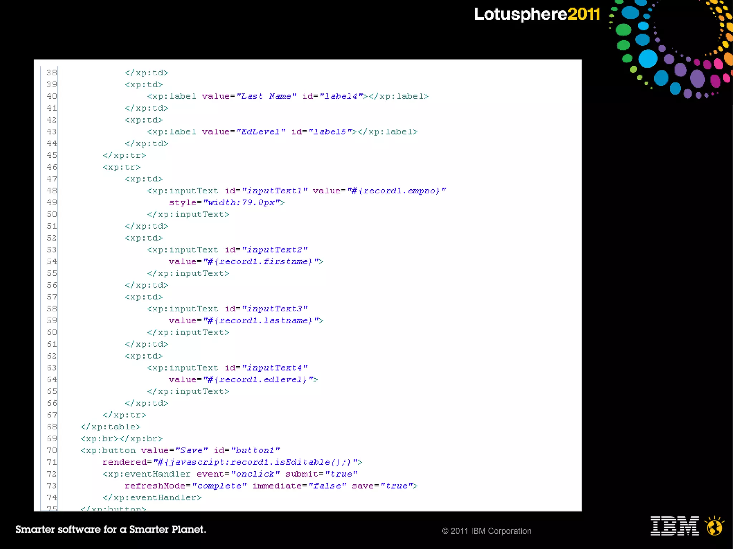Image resolution: width=733 pixels, height=549 pixels.
Task: Click the record1.empno value binding
Action: (x=397, y=191)
